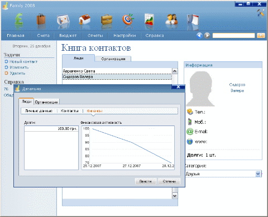
Task: Go back with the blue arrow button
Action: coord(199,35)
